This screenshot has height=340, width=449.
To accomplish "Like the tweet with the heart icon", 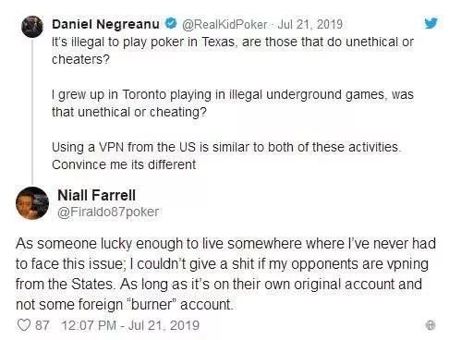I will [24, 325].
